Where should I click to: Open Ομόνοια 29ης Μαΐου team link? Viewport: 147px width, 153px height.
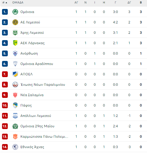[37, 126]
